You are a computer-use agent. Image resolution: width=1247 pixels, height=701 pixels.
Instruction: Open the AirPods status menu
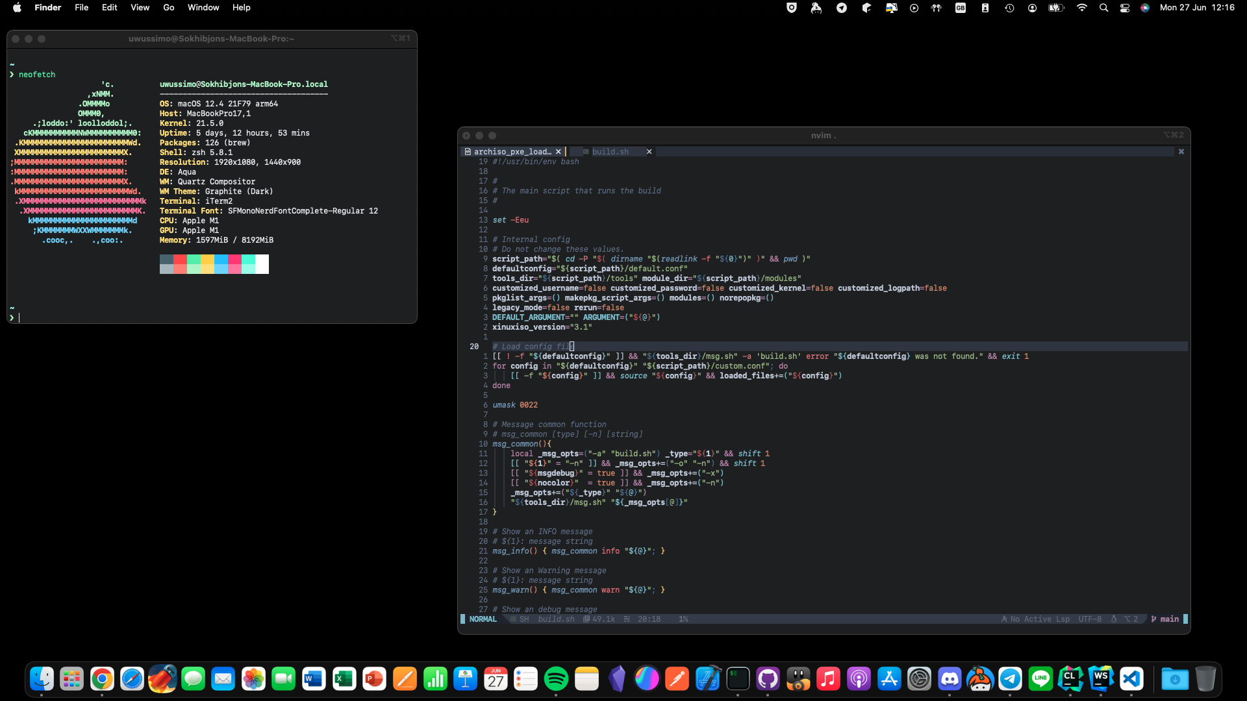[x=937, y=8]
